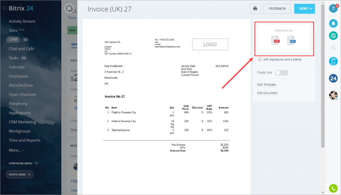Click the green New stage button
This screenshot has width=341, height=195.
click(x=72, y=30)
